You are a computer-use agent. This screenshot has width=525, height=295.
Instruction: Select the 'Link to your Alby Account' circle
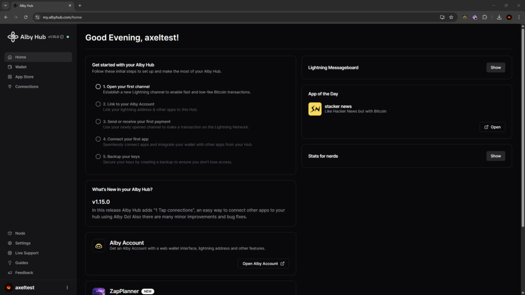pos(98,104)
